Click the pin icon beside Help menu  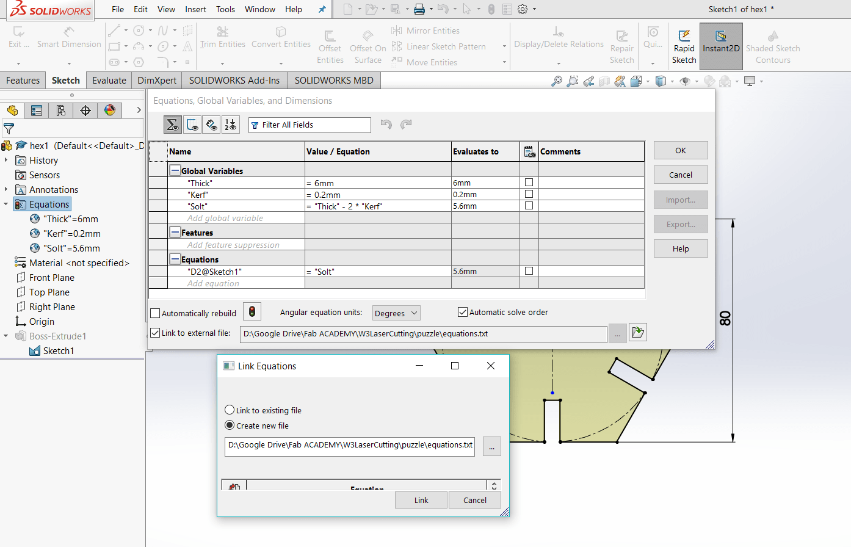click(322, 9)
